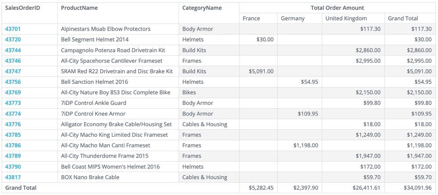
Task: Click the Total Order Amount header
Action: 337,8
